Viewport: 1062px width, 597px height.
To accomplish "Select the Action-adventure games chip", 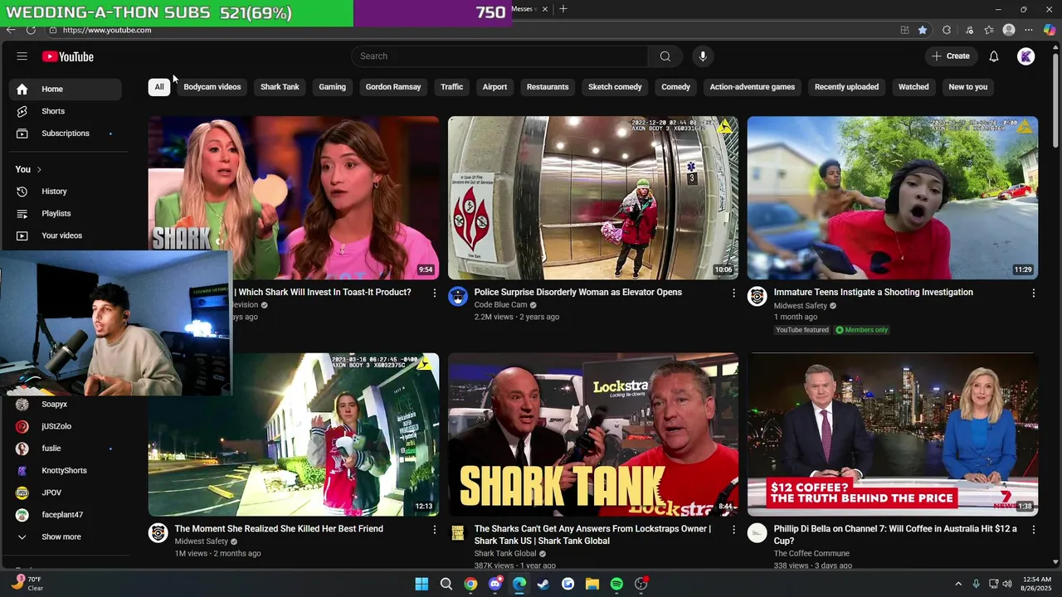I will click(x=753, y=87).
